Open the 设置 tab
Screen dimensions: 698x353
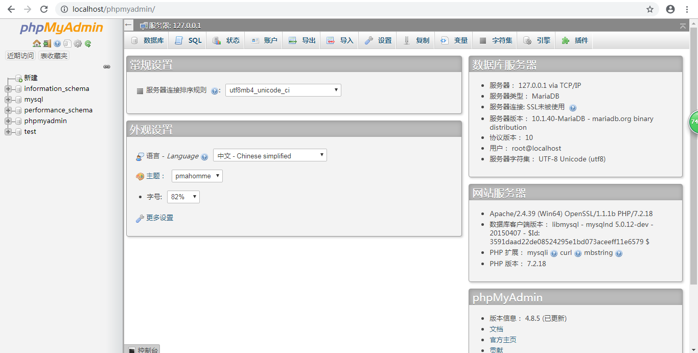[x=378, y=40]
